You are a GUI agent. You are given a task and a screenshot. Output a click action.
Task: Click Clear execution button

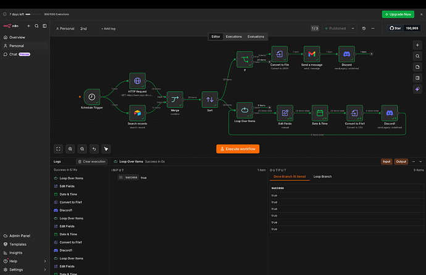92,162
